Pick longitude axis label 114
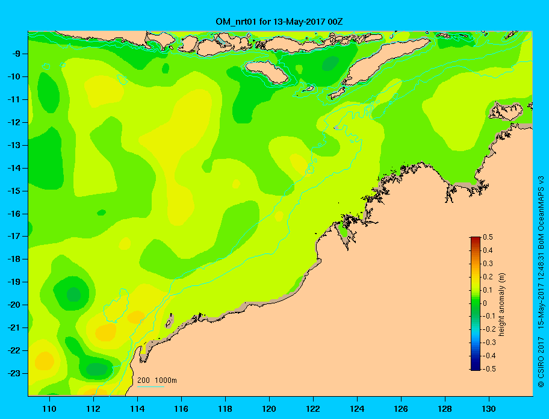The height and width of the screenshot is (419, 549). coord(137,409)
